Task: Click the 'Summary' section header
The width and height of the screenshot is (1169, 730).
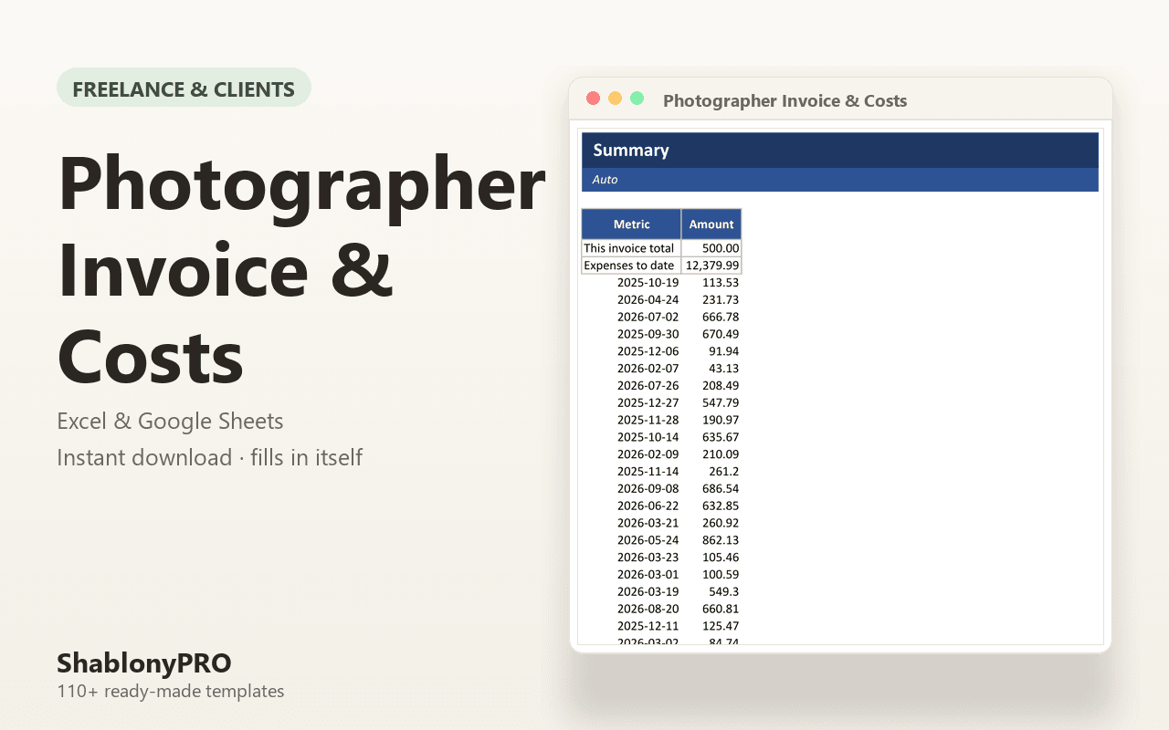Action: (x=839, y=150)
